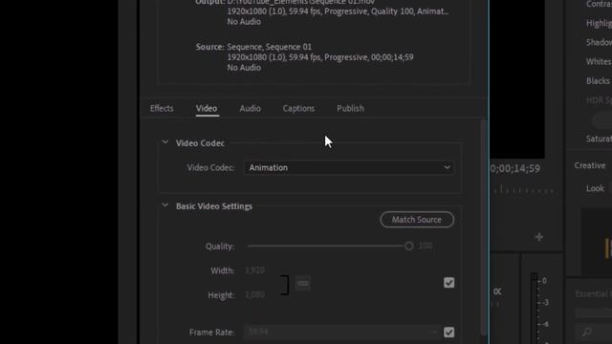Click the Match Source button

(x=417, y=220)
